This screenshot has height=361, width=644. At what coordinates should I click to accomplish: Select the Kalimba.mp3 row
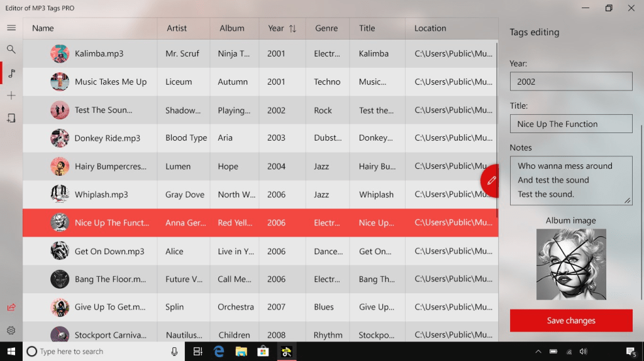[99, 54]
